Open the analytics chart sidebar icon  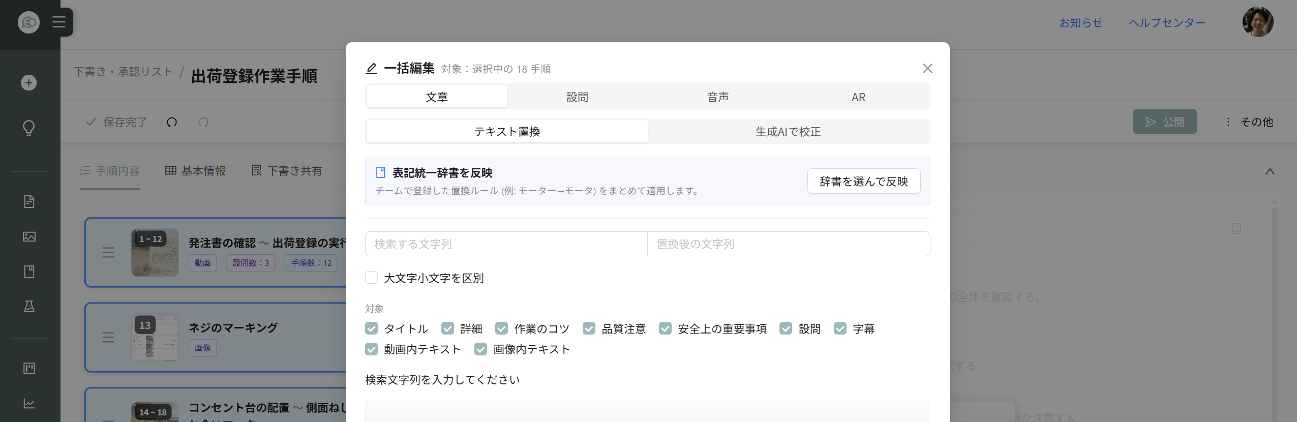tap(29, 403)
